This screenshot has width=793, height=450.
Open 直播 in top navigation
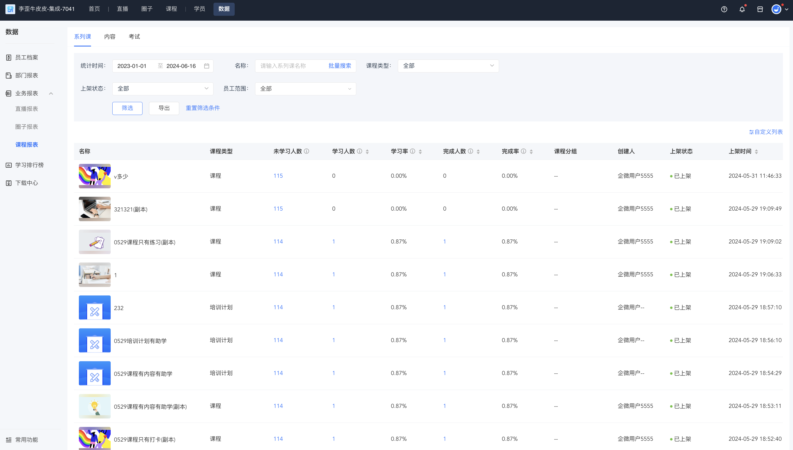tap(122, 9)
